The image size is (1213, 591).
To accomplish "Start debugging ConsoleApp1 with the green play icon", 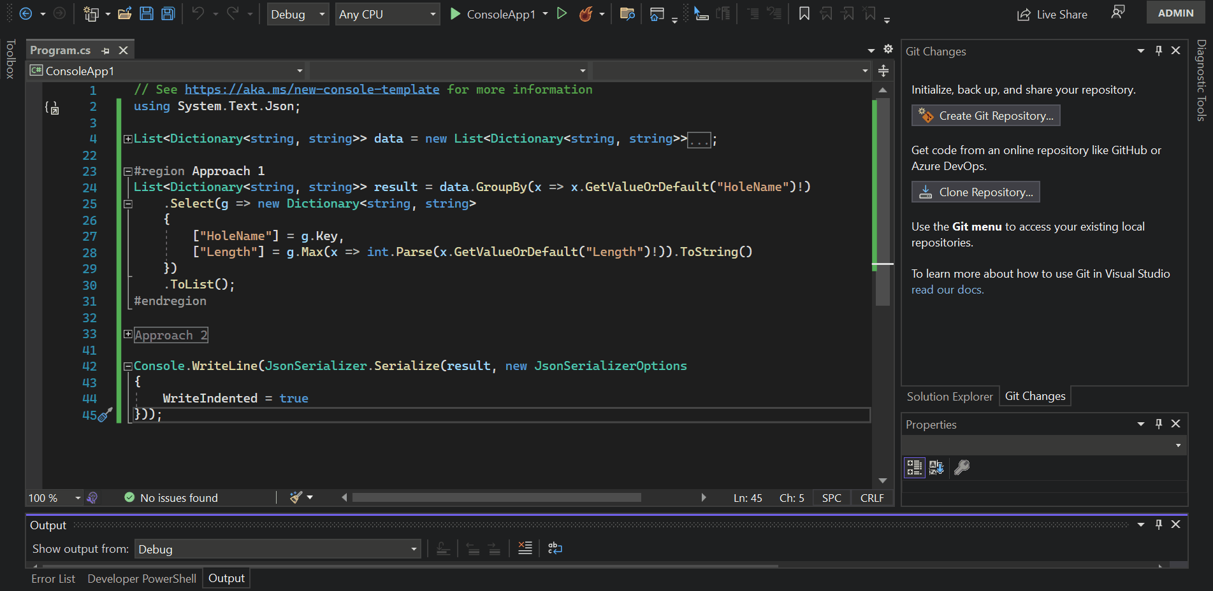I will tap(454, 13).
